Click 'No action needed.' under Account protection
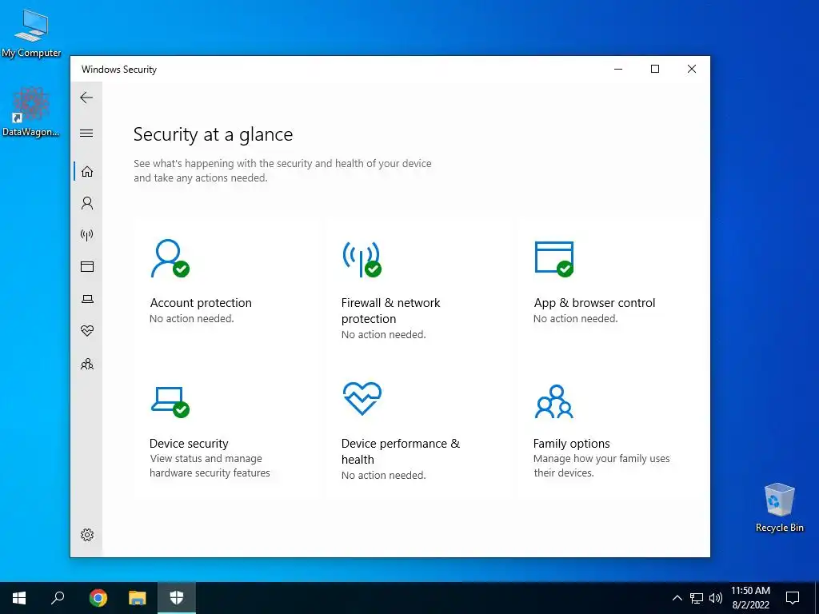The image size is (819, 614). (x=192, y=318)
